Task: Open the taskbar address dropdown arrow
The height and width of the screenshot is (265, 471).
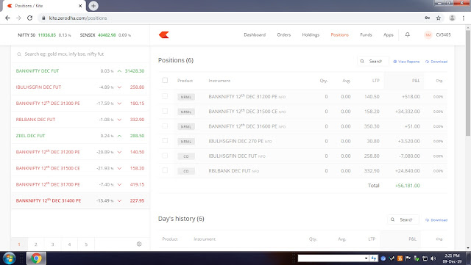Action: point(366,258)
